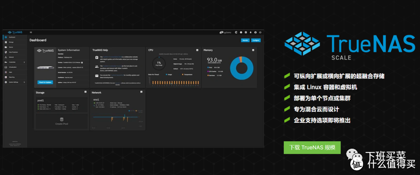The image size is (420, 175).
Task: Click the Create Pool disk icon
Action: (x=62, y=120)
